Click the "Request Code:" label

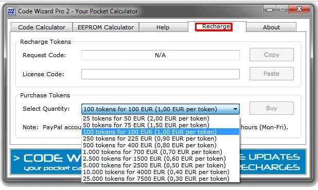pos(44,55)
